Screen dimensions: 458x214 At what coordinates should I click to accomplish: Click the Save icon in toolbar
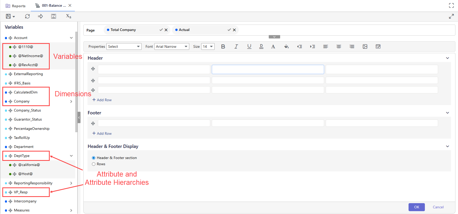(x=8, y=16)
